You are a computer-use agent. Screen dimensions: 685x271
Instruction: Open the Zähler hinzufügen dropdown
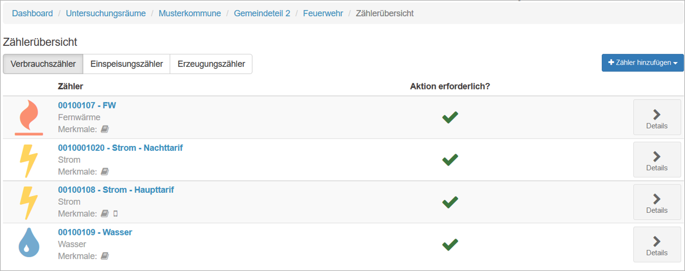(642, 63)
